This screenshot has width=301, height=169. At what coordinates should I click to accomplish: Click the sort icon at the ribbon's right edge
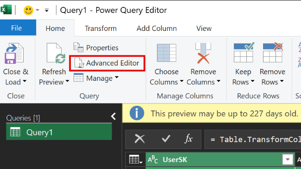click(x=300, y=55)
